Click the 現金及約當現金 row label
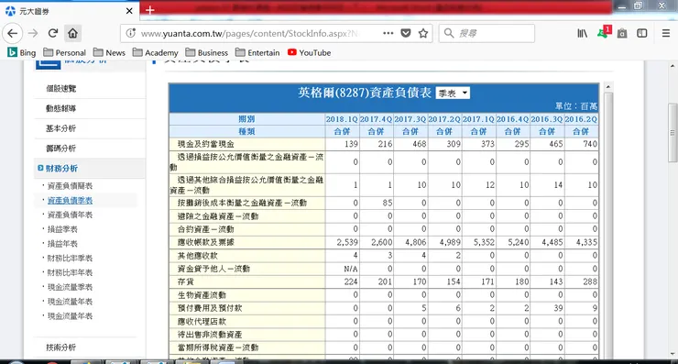The image size is (678, 364). 206,144
